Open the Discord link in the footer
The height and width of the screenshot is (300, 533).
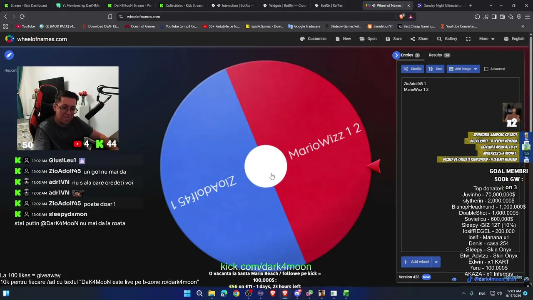pyautogui.click(x=454, y=279)
